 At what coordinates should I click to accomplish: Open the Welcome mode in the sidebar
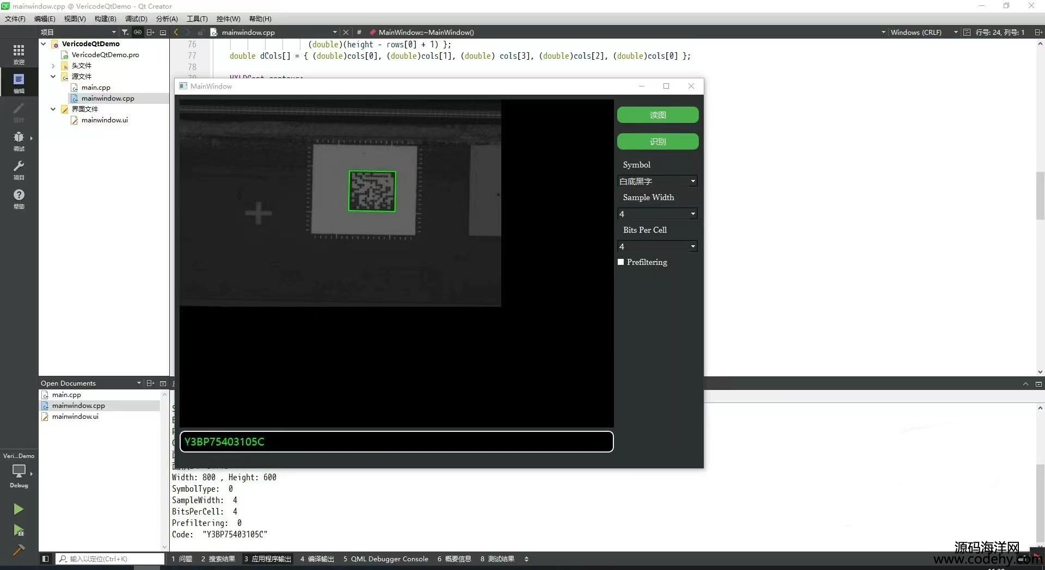click(x=19, y=54)
